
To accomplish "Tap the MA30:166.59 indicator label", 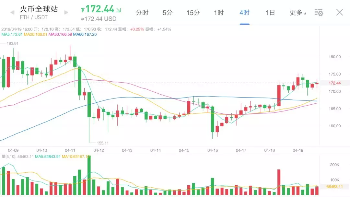I will 60,34.
